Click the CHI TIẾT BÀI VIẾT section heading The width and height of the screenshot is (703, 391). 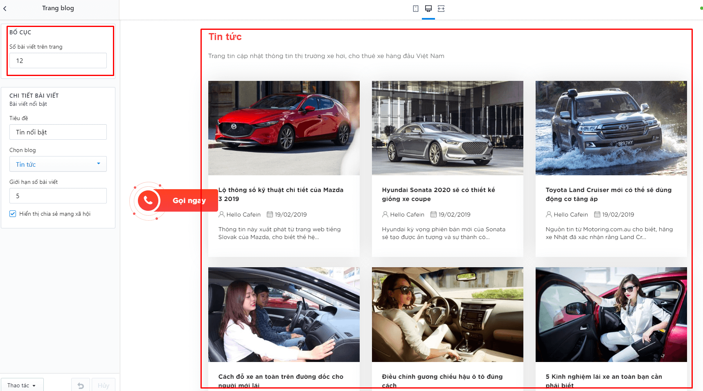click(34, 96)
